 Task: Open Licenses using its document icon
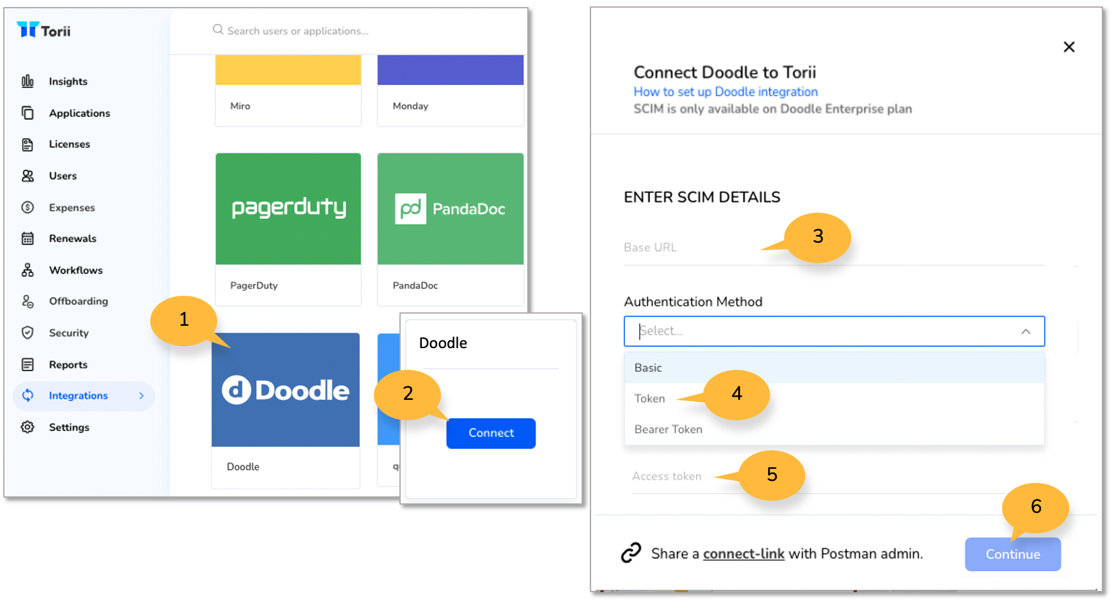coord(27,144)
